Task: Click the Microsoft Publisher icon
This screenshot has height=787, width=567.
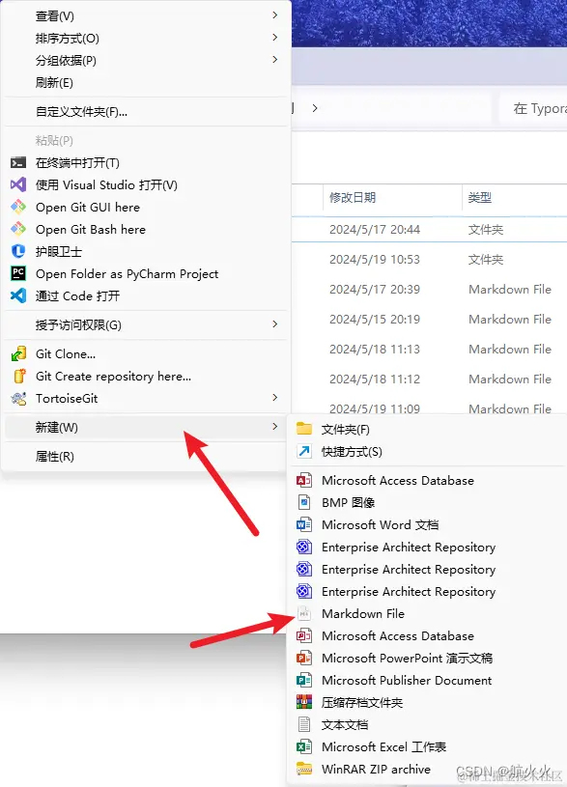Action: pyautogui.click(x=304, y=680)
